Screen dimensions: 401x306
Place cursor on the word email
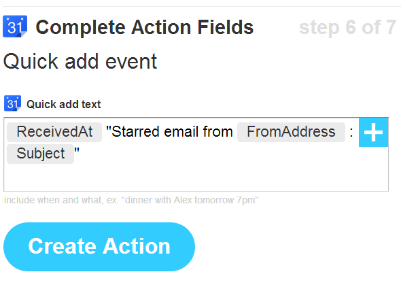181,132
